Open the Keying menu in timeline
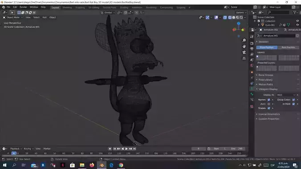The width and height of the screenshot is (301, 169). (x=28, y=149)
